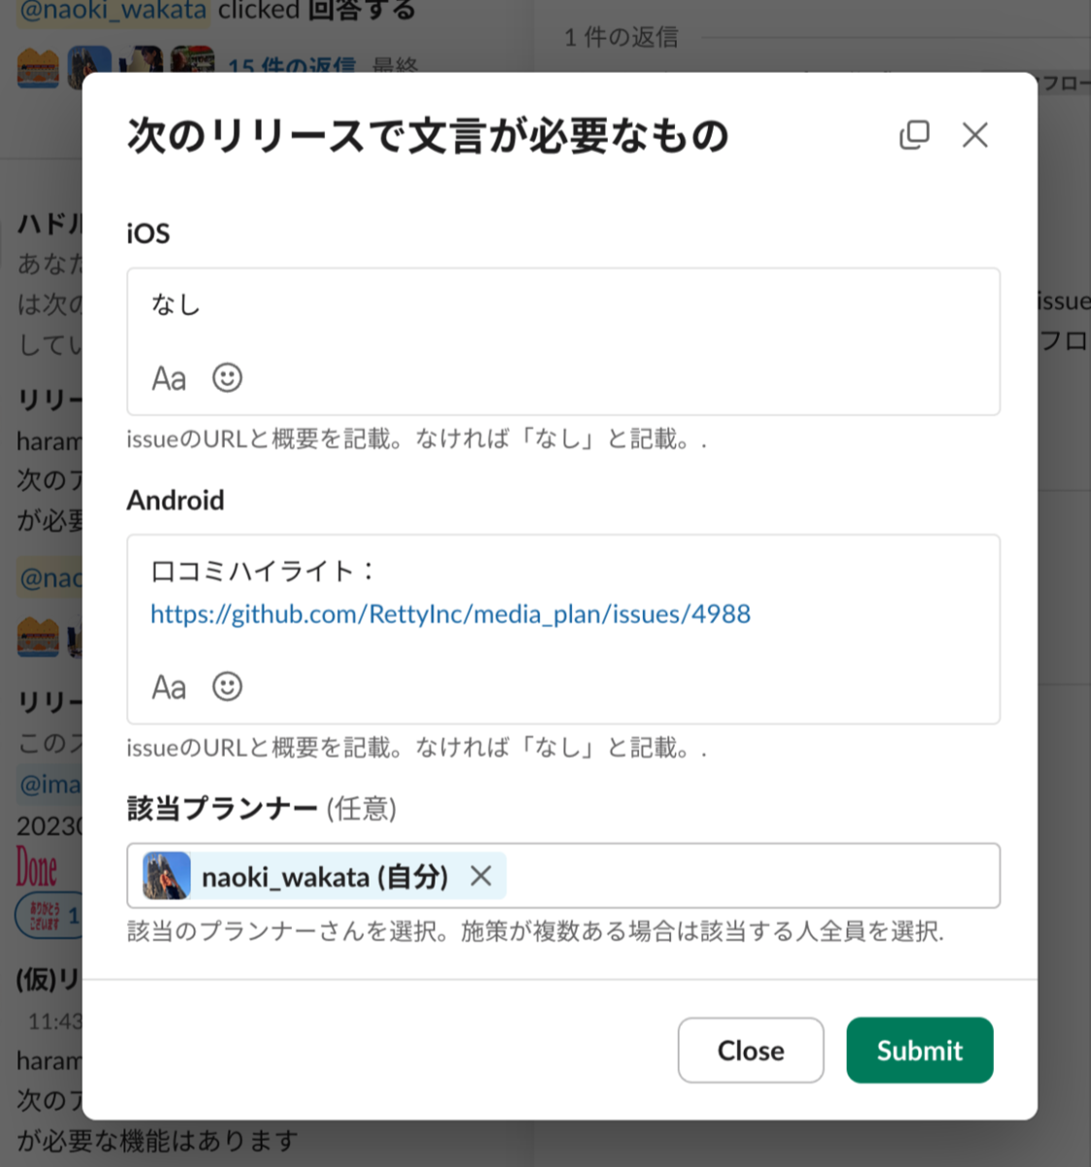Screen dimensions: 1091x1167
Task: Open emoji picker in Android field
Action: [x=228, y=687]
